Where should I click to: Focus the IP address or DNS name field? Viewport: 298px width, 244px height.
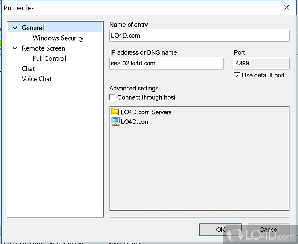coord(167,63)
